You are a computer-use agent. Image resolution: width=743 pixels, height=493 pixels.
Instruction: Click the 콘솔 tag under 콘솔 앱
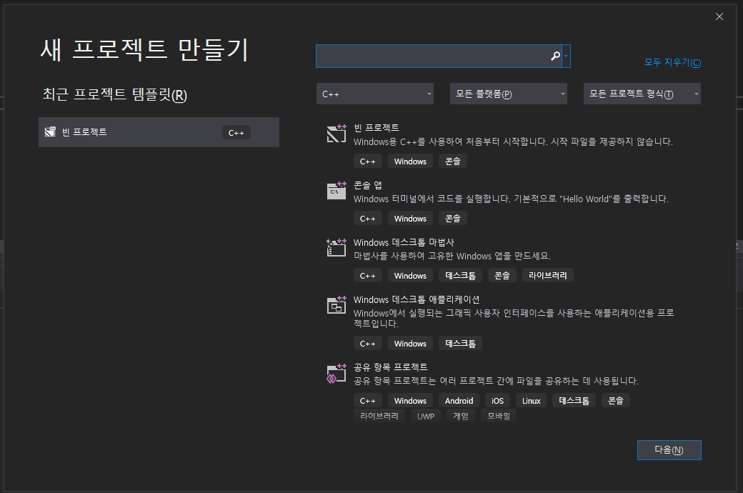point(453,219)
